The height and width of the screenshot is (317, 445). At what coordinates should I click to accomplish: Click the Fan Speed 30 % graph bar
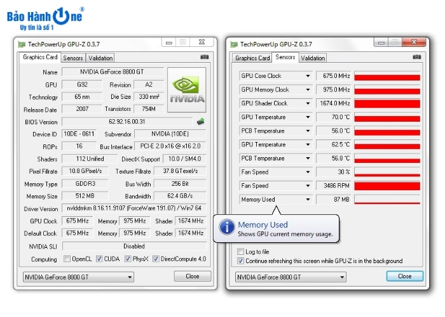pos(387,172)
